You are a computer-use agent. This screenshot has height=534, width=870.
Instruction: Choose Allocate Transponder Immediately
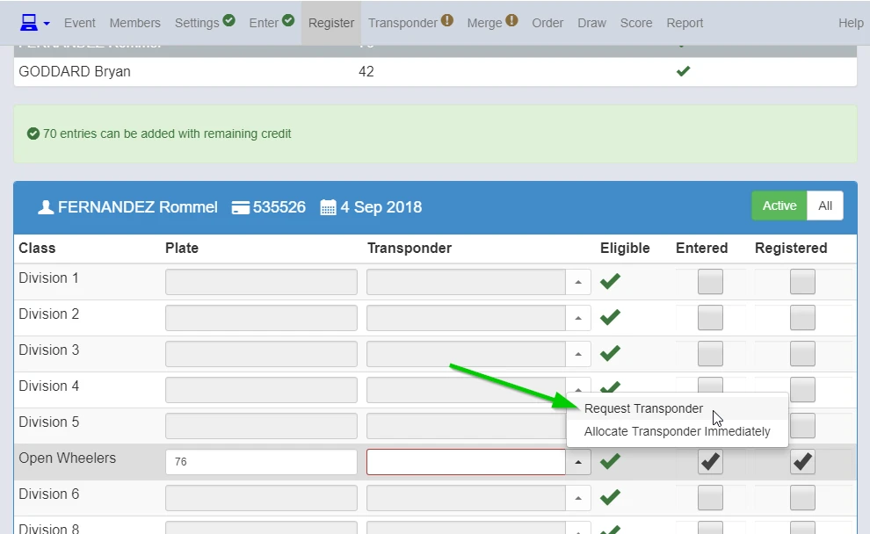[x=677, y=431]
